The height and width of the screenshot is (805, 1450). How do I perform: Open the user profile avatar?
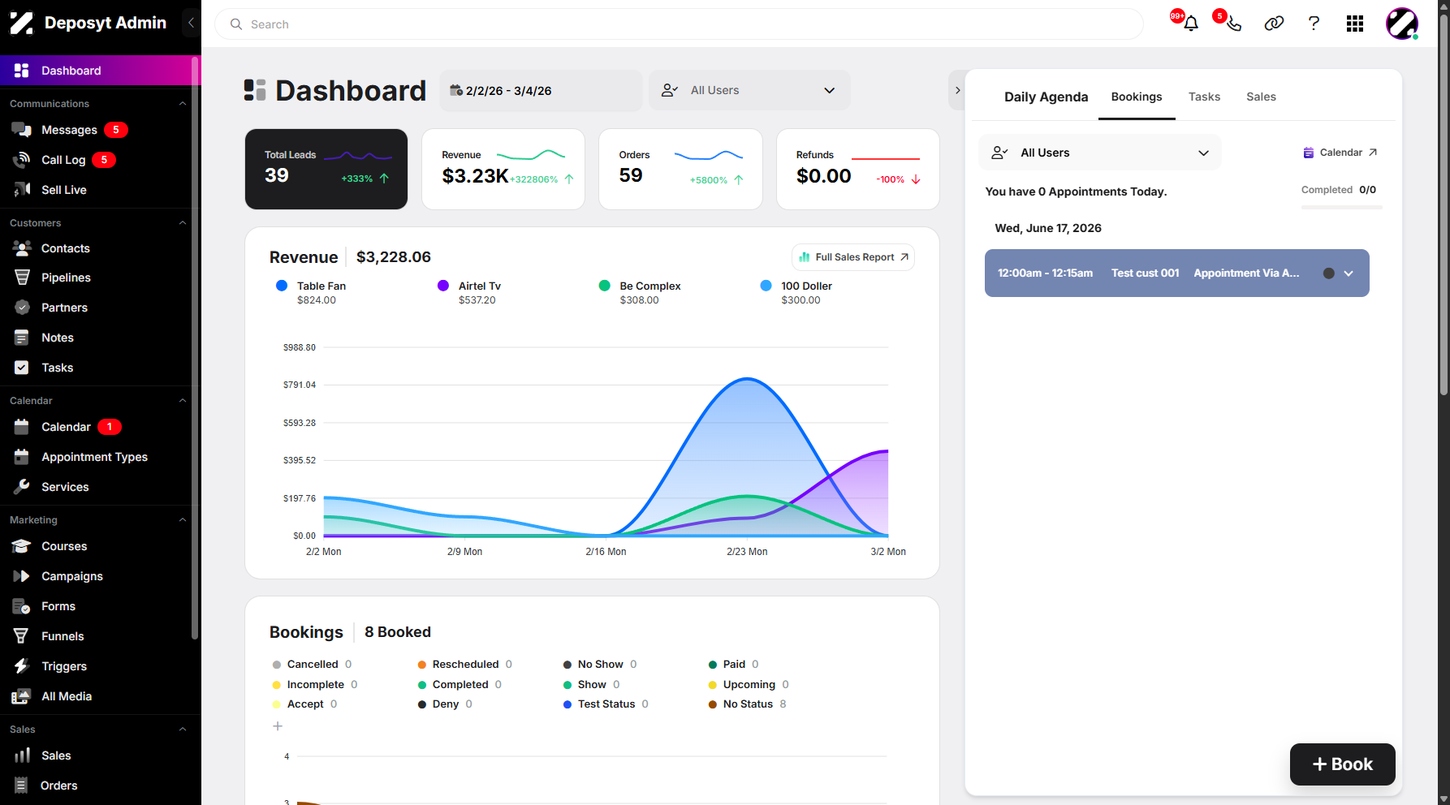point(1402,24)
